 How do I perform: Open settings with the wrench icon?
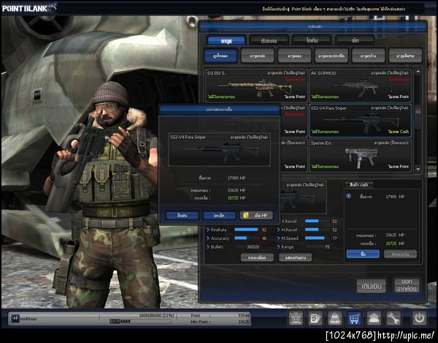393,318
